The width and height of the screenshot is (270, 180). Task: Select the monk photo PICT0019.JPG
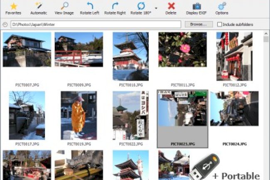tap(79, 115)
